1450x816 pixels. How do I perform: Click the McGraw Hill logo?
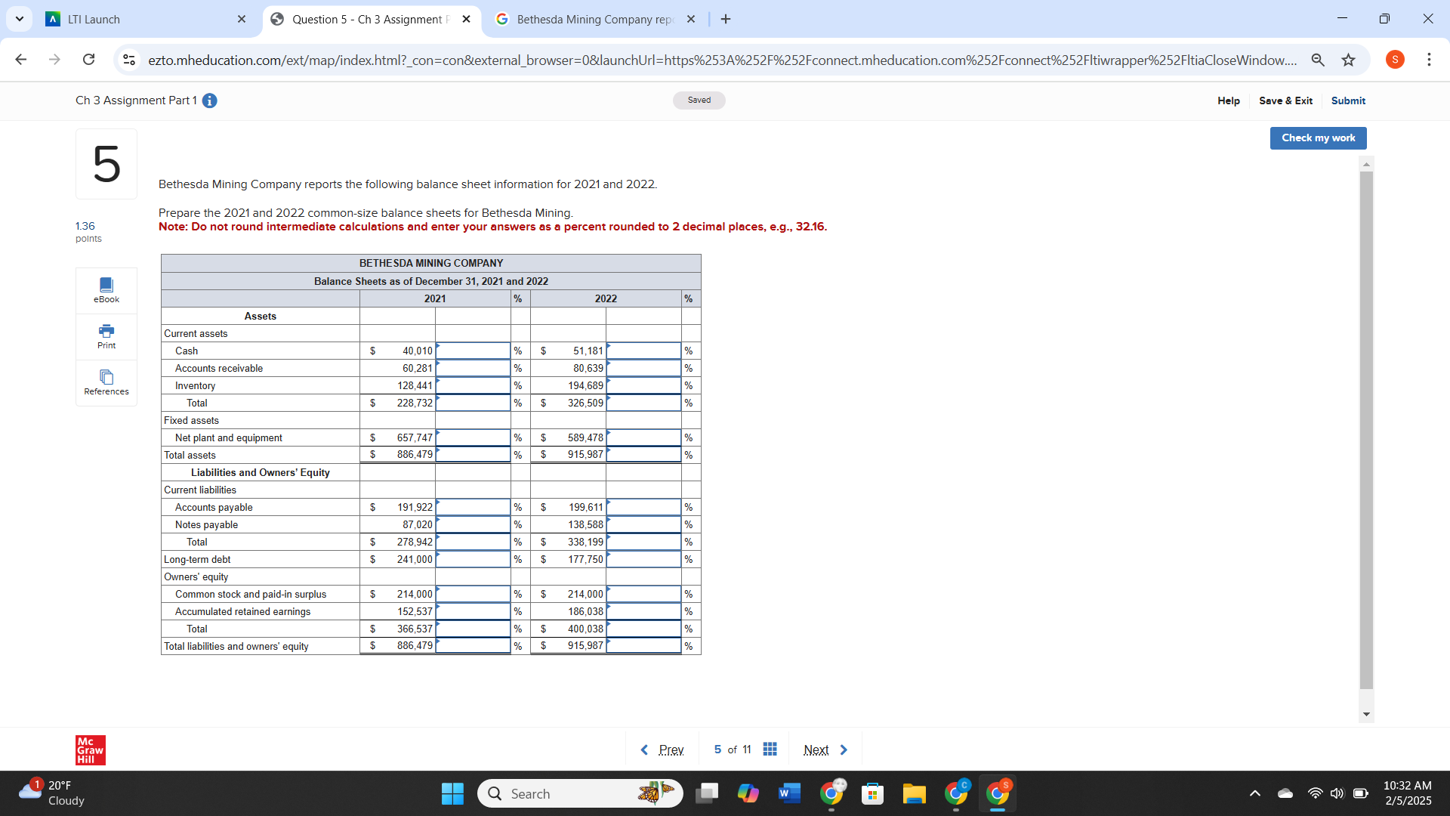[x=90, y=750]
